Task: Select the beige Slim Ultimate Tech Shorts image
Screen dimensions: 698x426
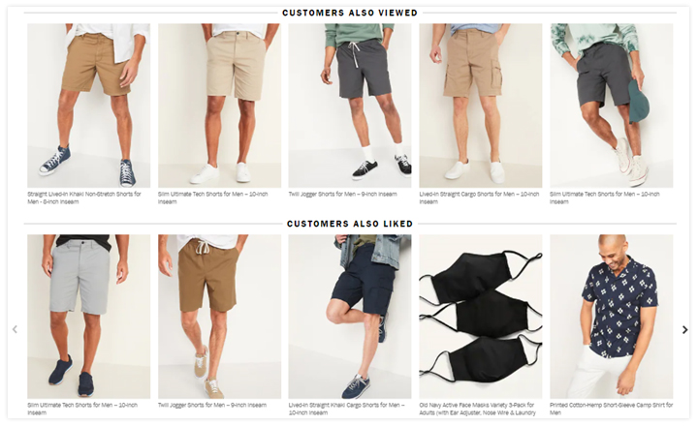Action: (219, 106)
